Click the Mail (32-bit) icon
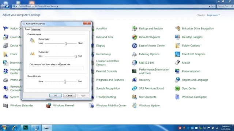 point(135,63)
